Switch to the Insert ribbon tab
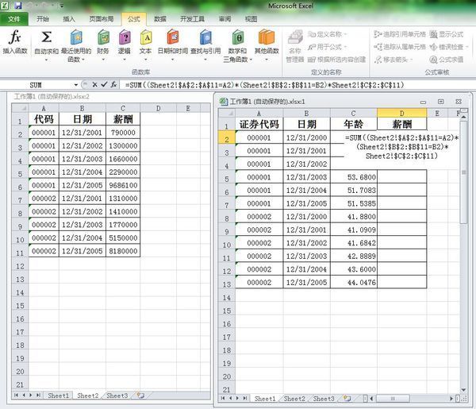 (69, 19)
